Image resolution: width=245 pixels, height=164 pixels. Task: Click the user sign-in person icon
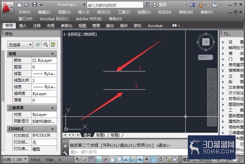(155, 5)
